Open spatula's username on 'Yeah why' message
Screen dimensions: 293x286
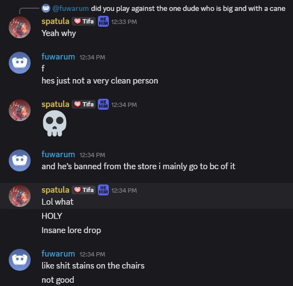[55, 21]
